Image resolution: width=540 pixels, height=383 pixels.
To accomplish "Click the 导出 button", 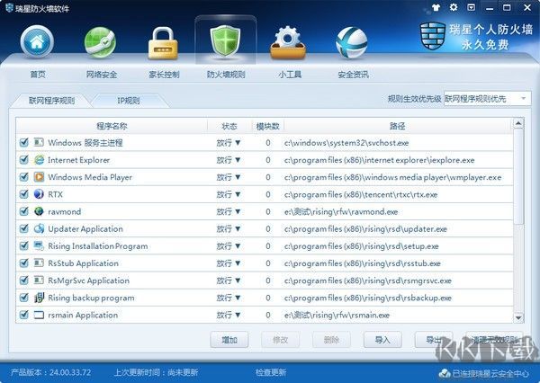I will point(433,340).
